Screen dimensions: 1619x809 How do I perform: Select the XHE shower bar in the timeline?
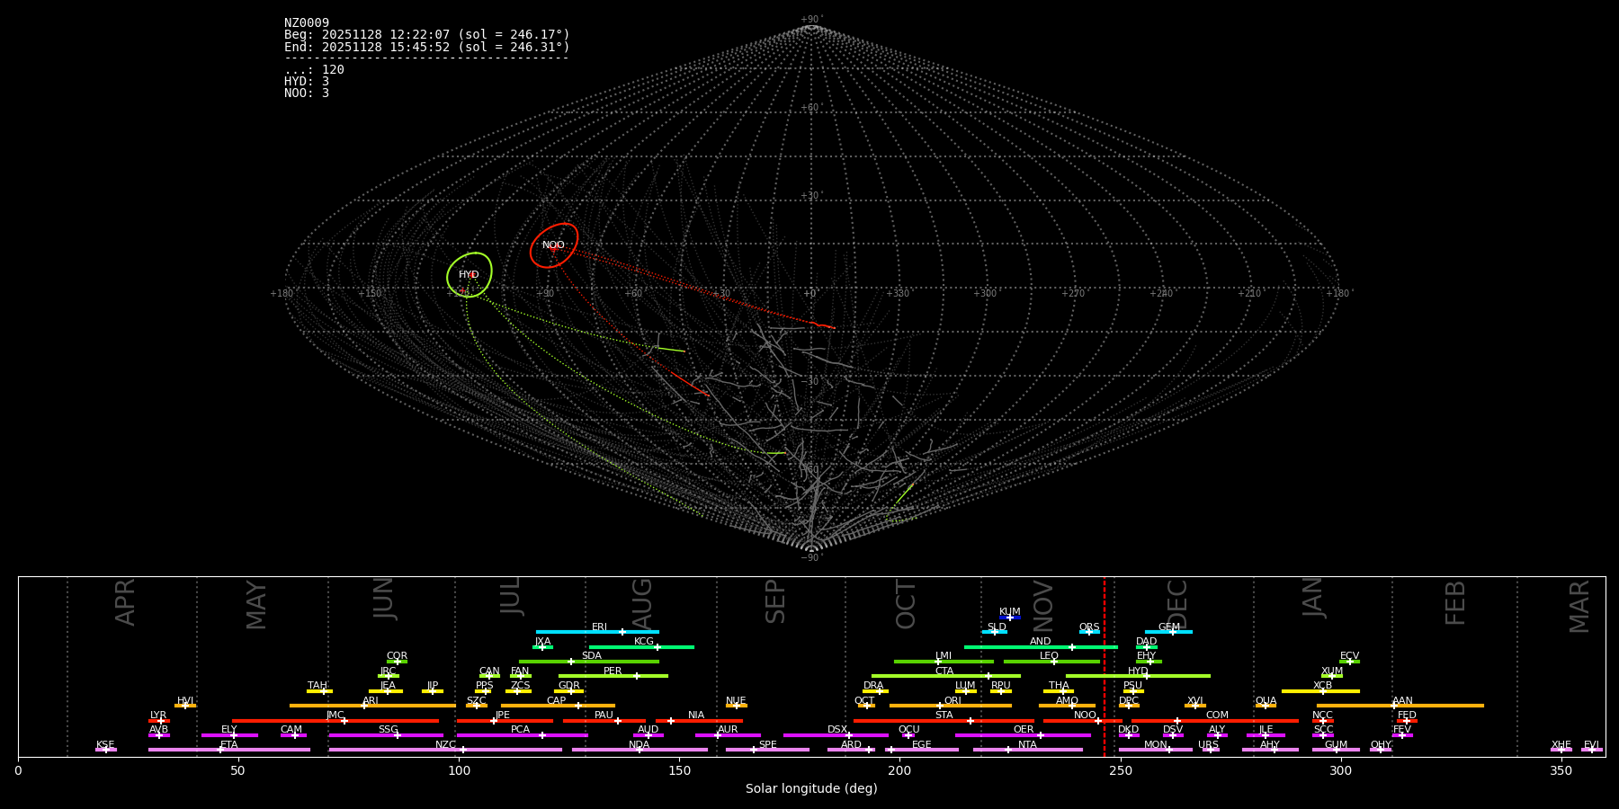tap(1561, 750)
